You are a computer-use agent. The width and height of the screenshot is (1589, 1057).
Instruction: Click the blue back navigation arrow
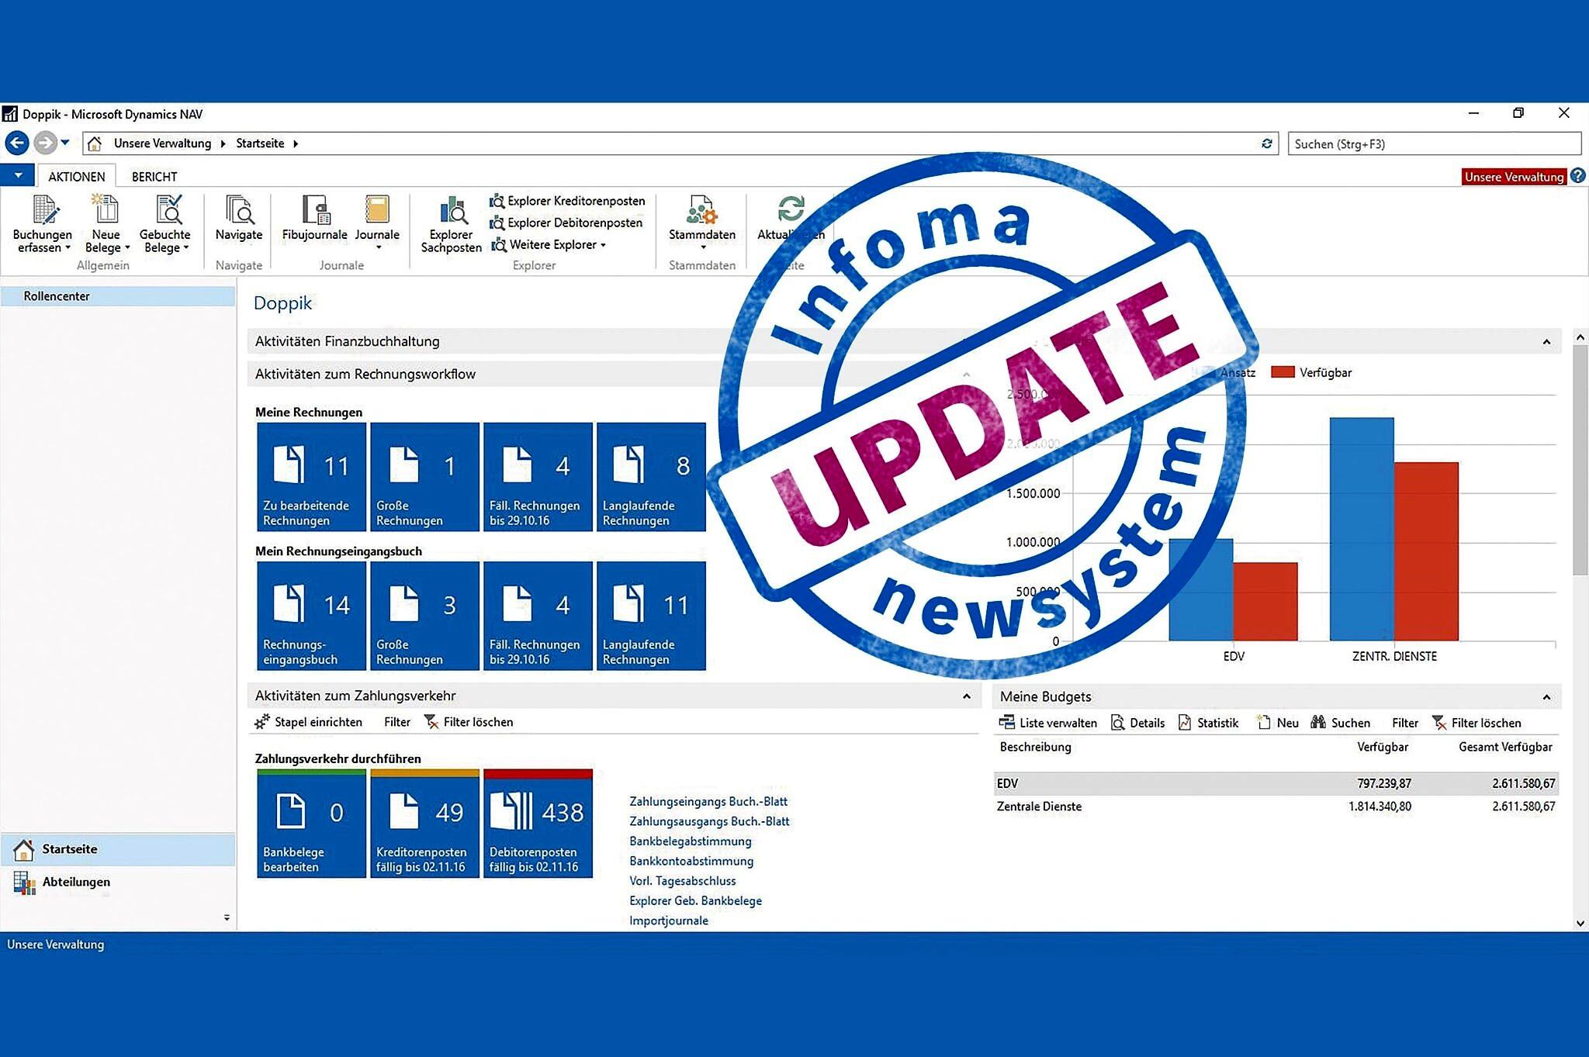17,143
